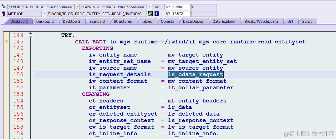Click the mv_target_entity_set variable
336x139 pixels.
click(202, 61)
